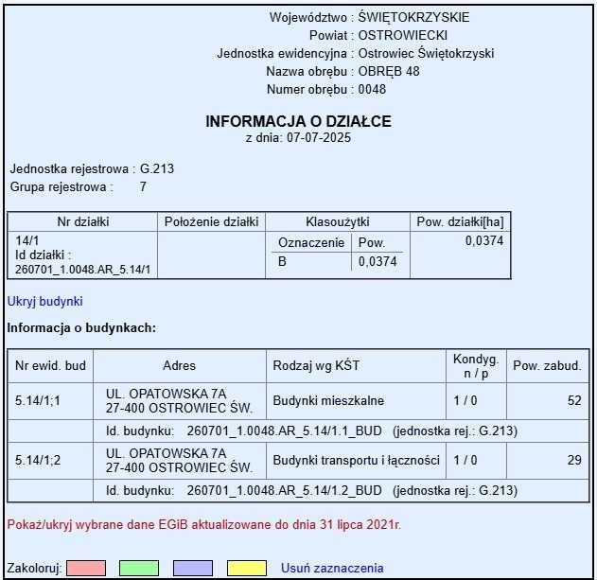Click 'Budynki mieszkalne' cell
Screen dimensions: 597x580
328,400
